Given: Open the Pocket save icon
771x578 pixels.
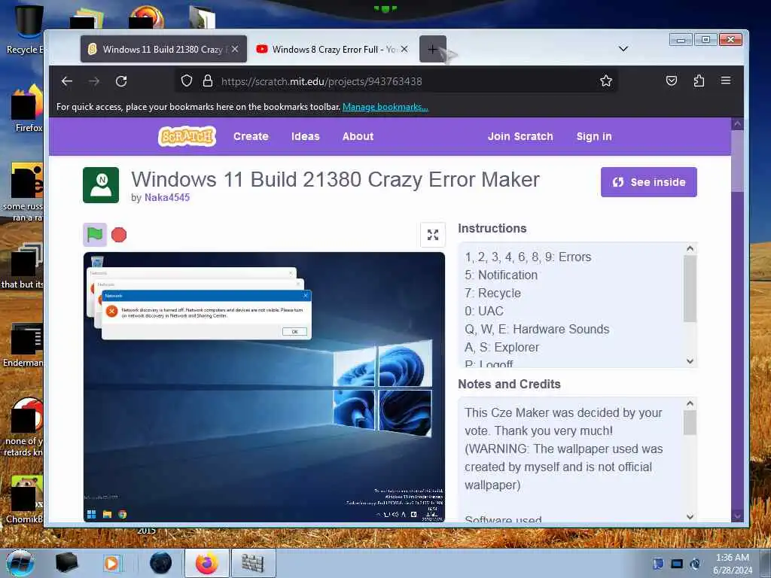Looking at the screenshot, I should click(x=671, y=81).
